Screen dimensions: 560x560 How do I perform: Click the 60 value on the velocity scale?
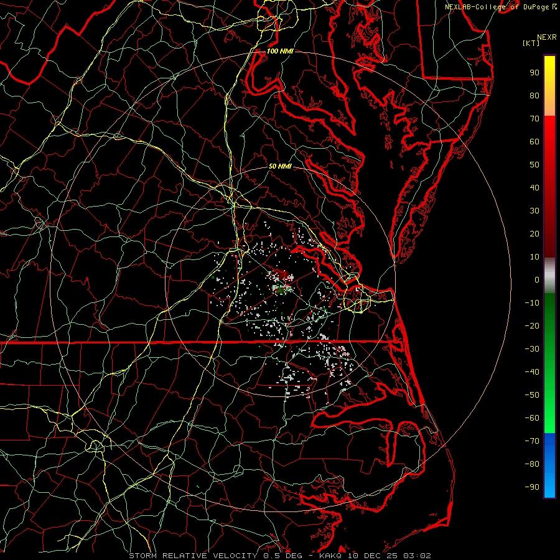(x=534, y=141)
